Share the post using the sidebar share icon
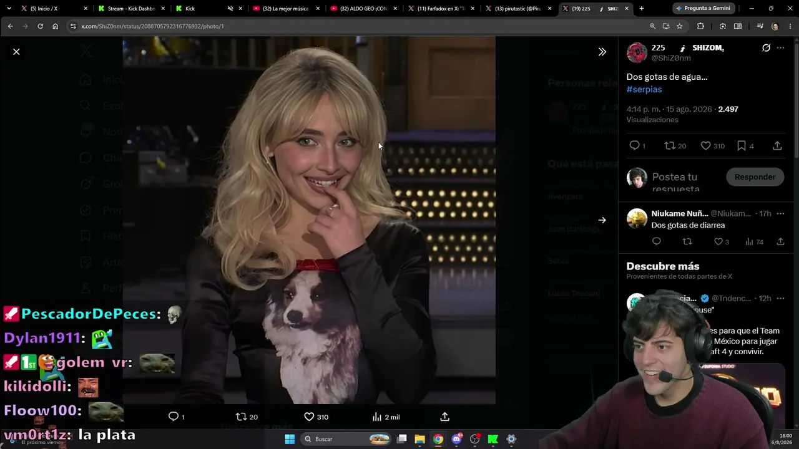799x449 pixels. click(777, 145)
